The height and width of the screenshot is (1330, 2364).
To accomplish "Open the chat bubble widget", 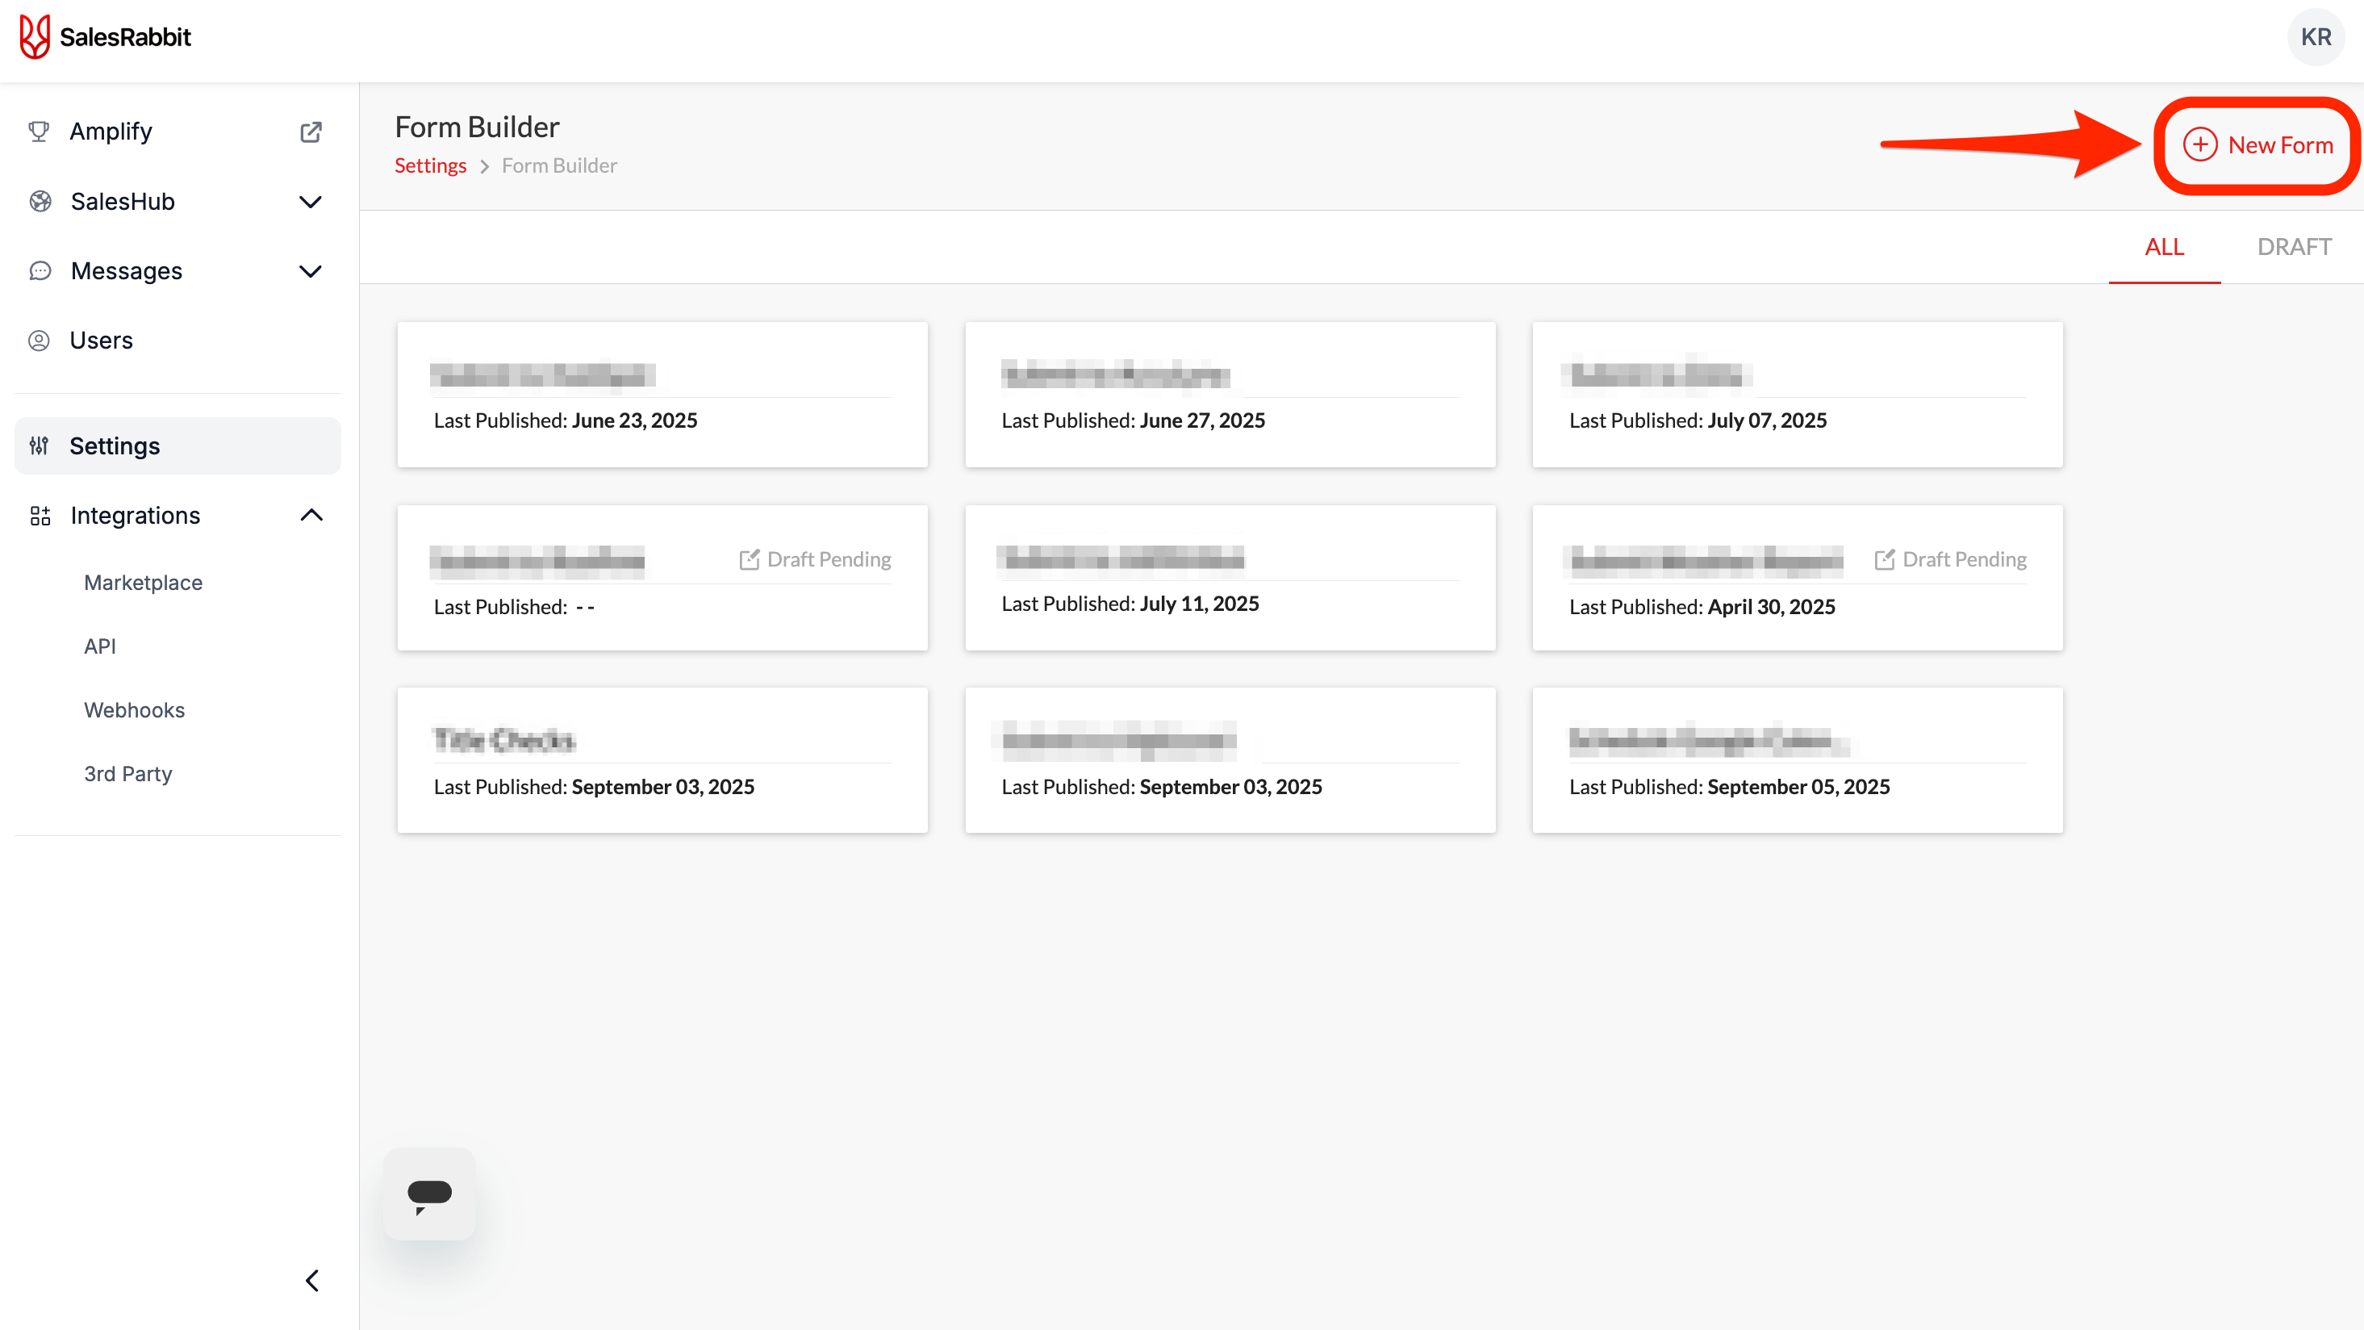I will pos(428,1194).
